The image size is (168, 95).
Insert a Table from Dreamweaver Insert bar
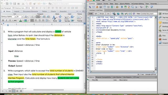105,7
